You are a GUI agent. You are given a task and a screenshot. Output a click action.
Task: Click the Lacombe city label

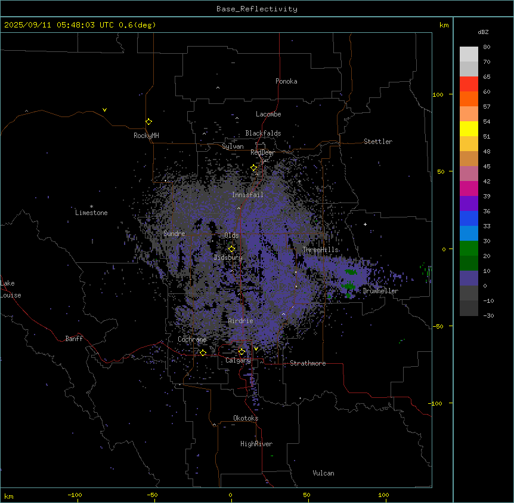point(268,114)
